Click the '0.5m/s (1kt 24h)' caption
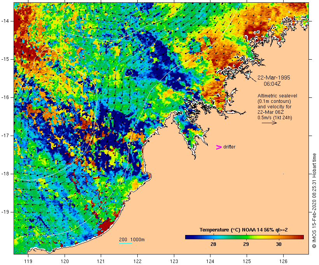Viewport: 319px width, 265px height. pos(275,118)
